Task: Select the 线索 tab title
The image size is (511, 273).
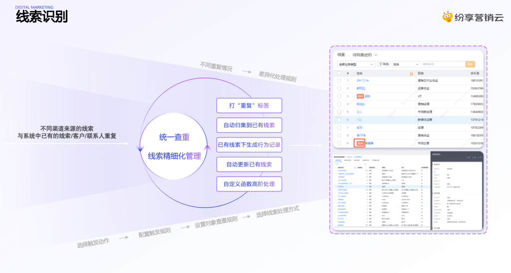Action: [341, 55]
